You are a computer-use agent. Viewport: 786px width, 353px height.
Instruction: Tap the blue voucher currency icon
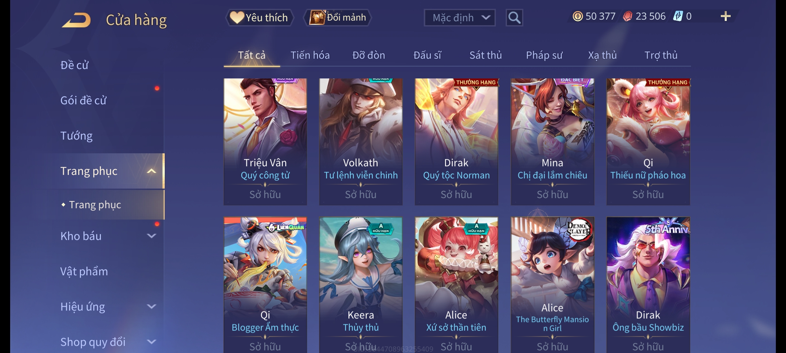678,16
